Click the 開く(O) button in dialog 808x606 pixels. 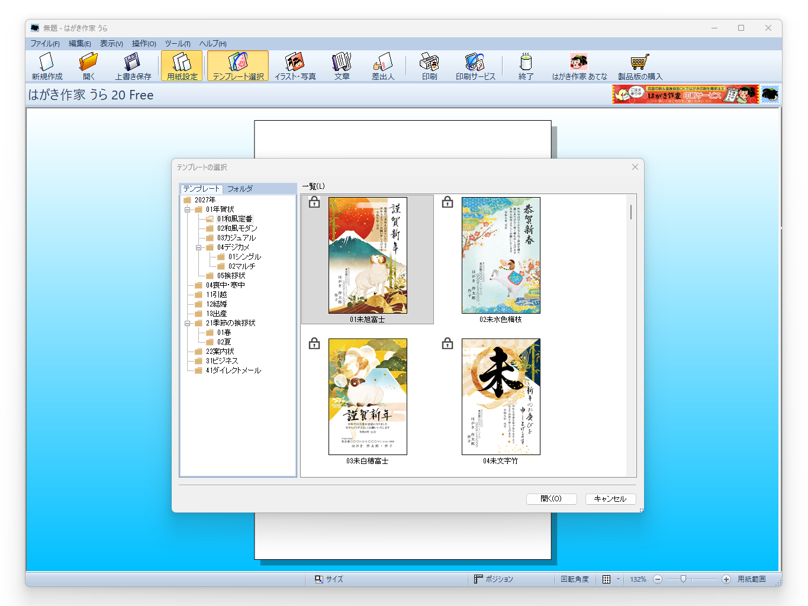click(552, 499)
